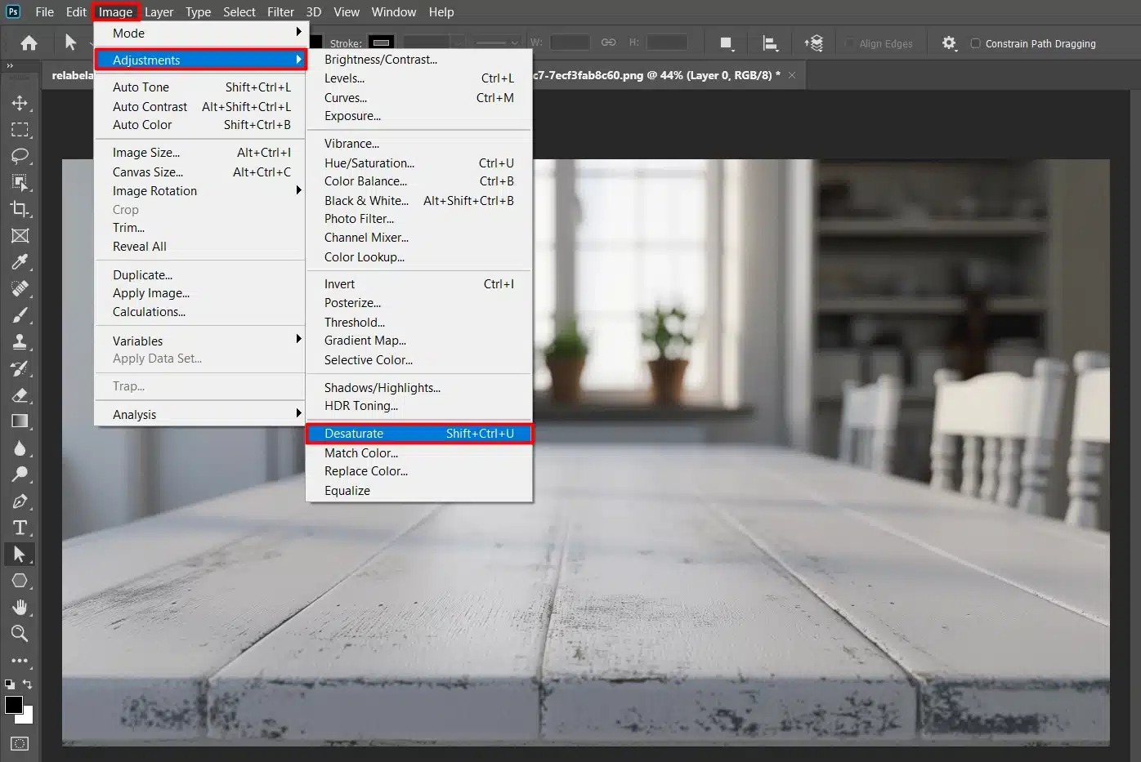1141x762 pixels.
Task: Choose the Eraser tool
Action: tap(20, 395)
